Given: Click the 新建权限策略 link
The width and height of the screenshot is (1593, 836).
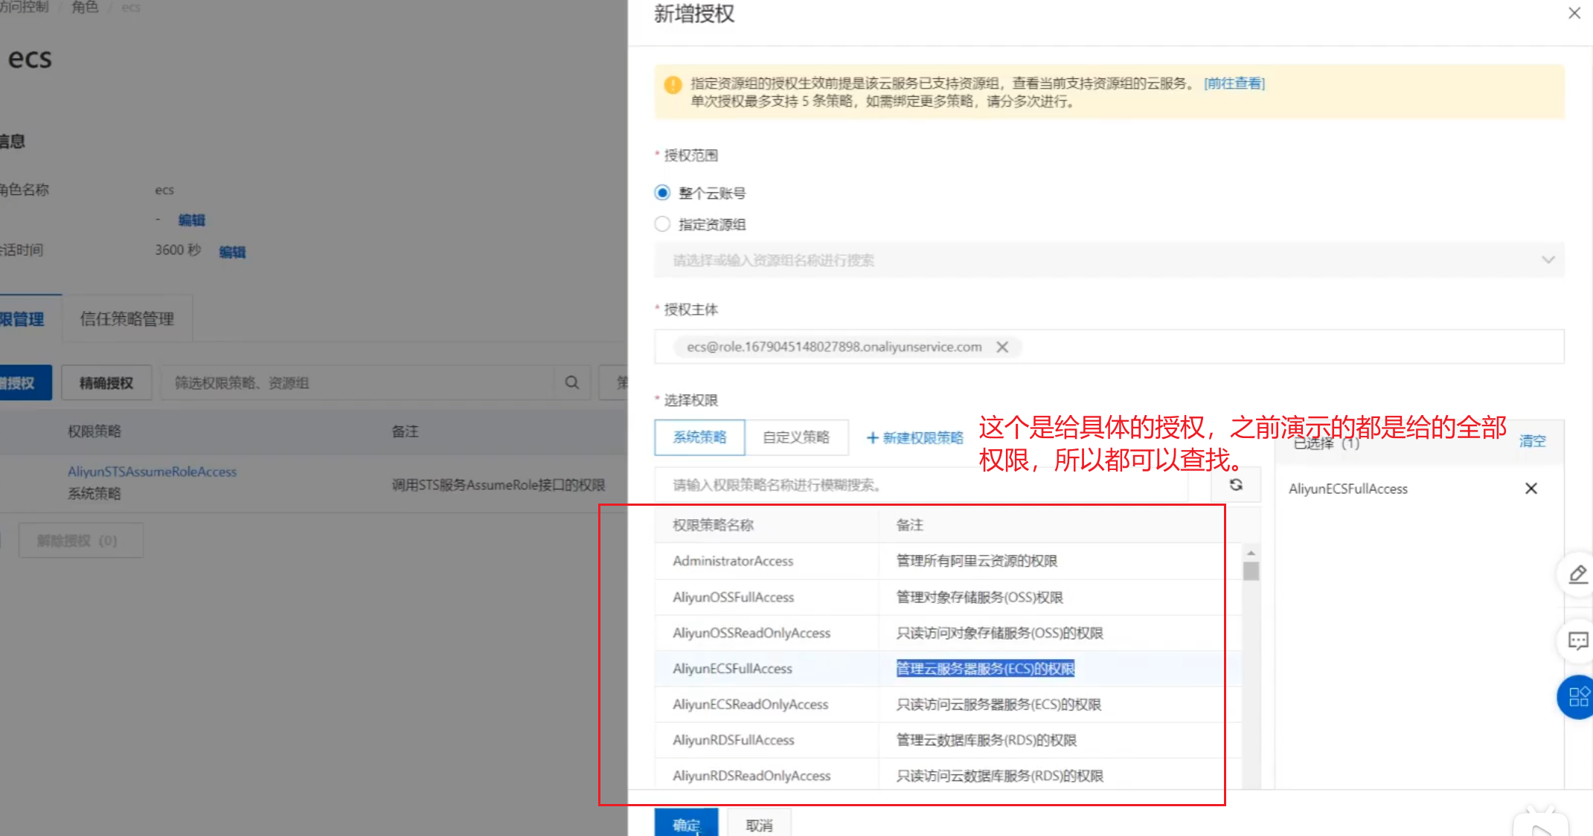Looking at the screenshot, I should click(x=914, y=438).
